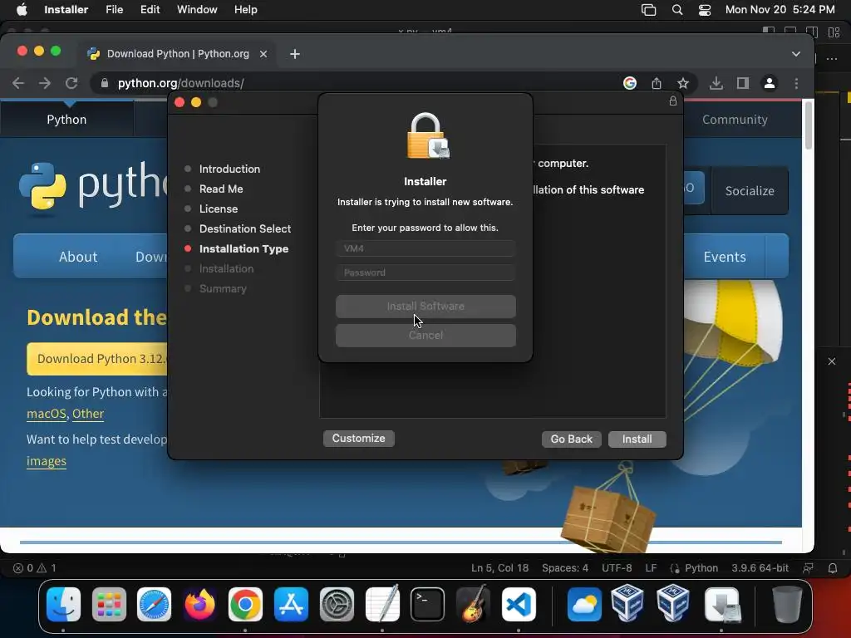
Task: Open Chrome downloads icon
Action: [x=716, y=83]
